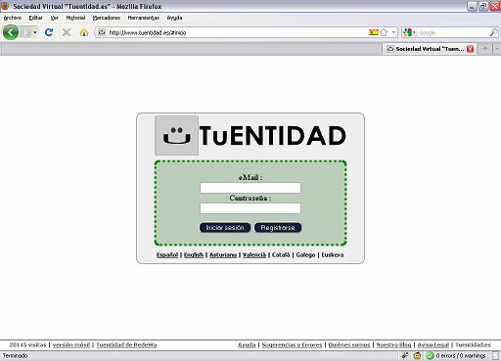The width and height of the screenshot is (501, 361).
Task: Open the Tuentidad de Redeiira footer link
Action: point(126,344)
